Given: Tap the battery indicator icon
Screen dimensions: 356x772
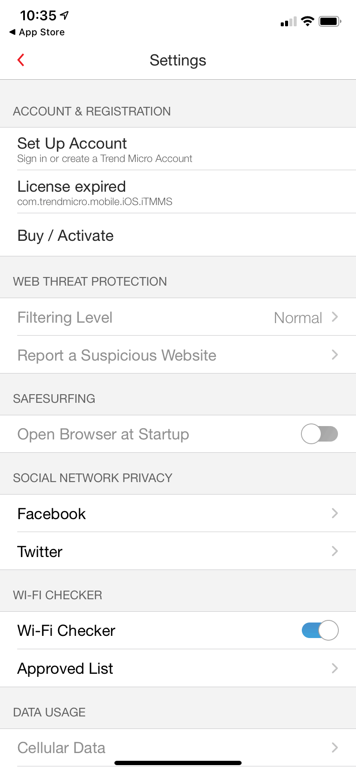Looking at the screenshot, I should 330,21.
